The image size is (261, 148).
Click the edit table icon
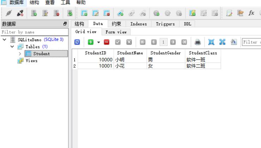[x=95, y=13]
